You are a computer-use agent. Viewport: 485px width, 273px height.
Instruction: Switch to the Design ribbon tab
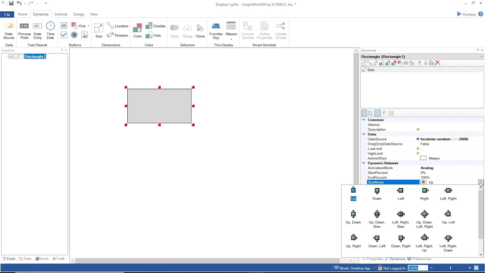point(78,14)
